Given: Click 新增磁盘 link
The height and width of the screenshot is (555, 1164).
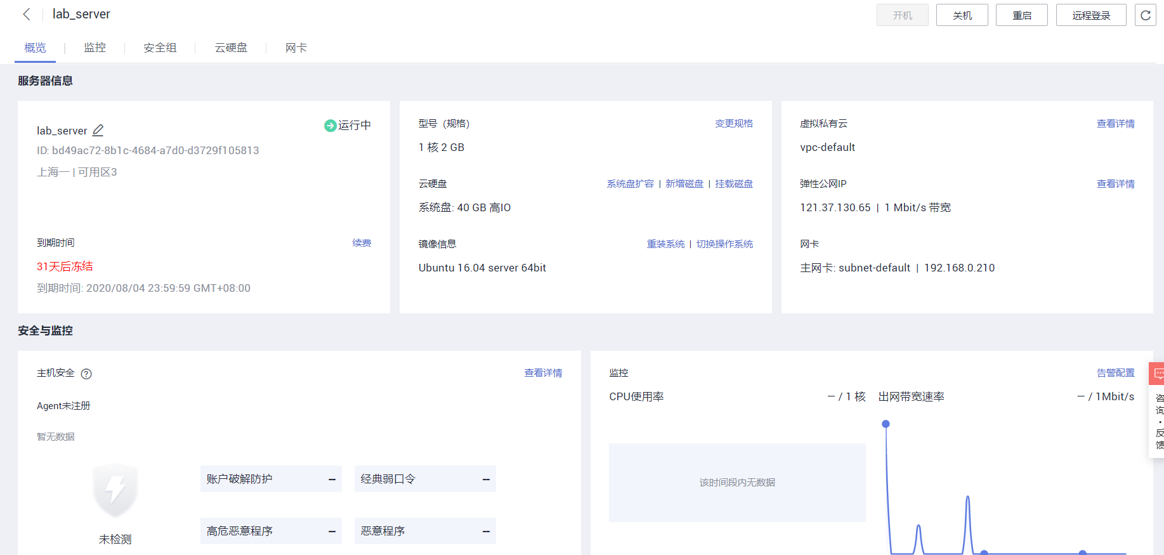Looking at the screenshot, I should coord(684,184).
